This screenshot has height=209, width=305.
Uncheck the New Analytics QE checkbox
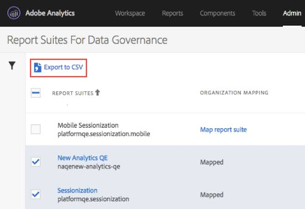pos(36,162)
